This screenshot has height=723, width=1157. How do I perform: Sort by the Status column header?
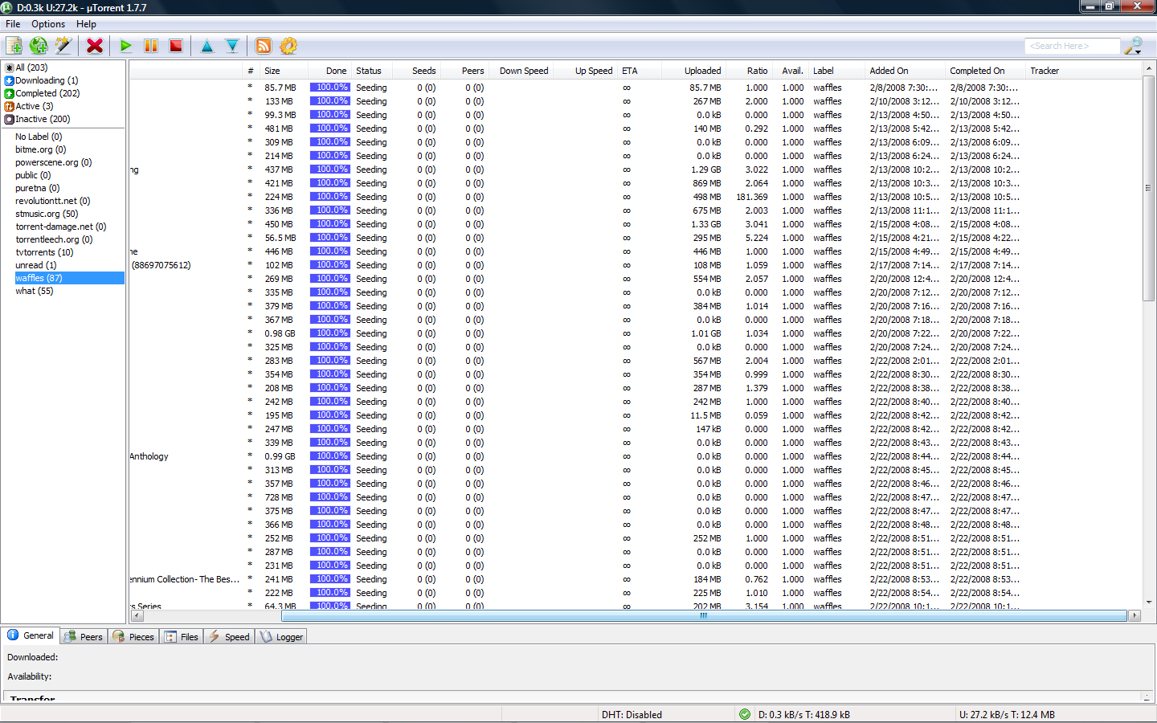[374, 71]
